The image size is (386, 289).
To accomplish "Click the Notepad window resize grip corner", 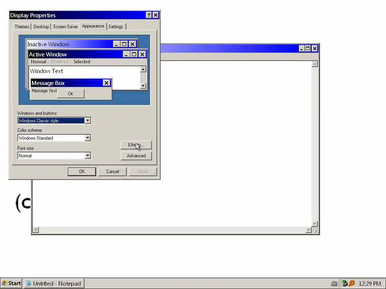I will click(316, 231).
